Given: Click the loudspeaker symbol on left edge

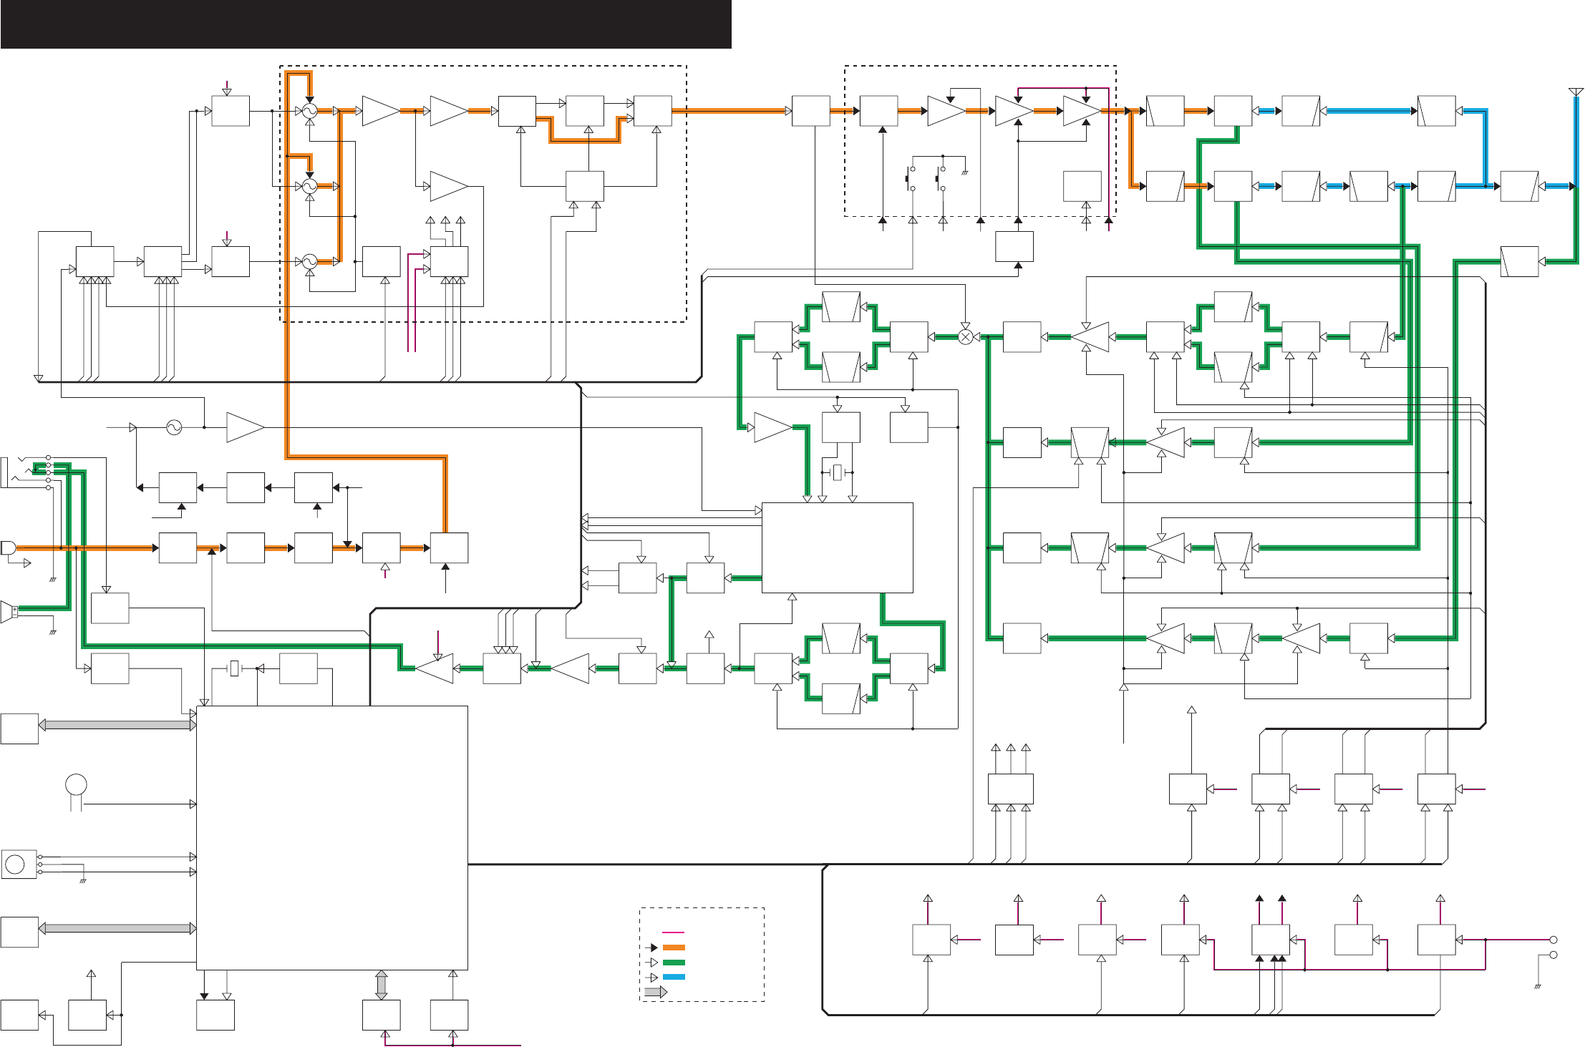Looking at the screenshot, I should coord(9,612).
